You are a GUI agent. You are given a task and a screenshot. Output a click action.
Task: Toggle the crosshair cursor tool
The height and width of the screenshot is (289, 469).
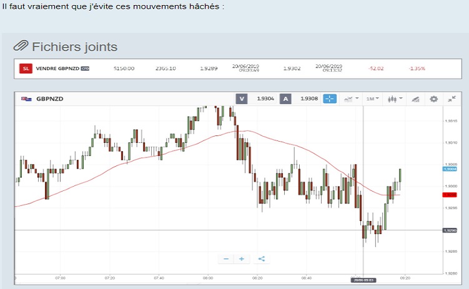coord(330,99)
